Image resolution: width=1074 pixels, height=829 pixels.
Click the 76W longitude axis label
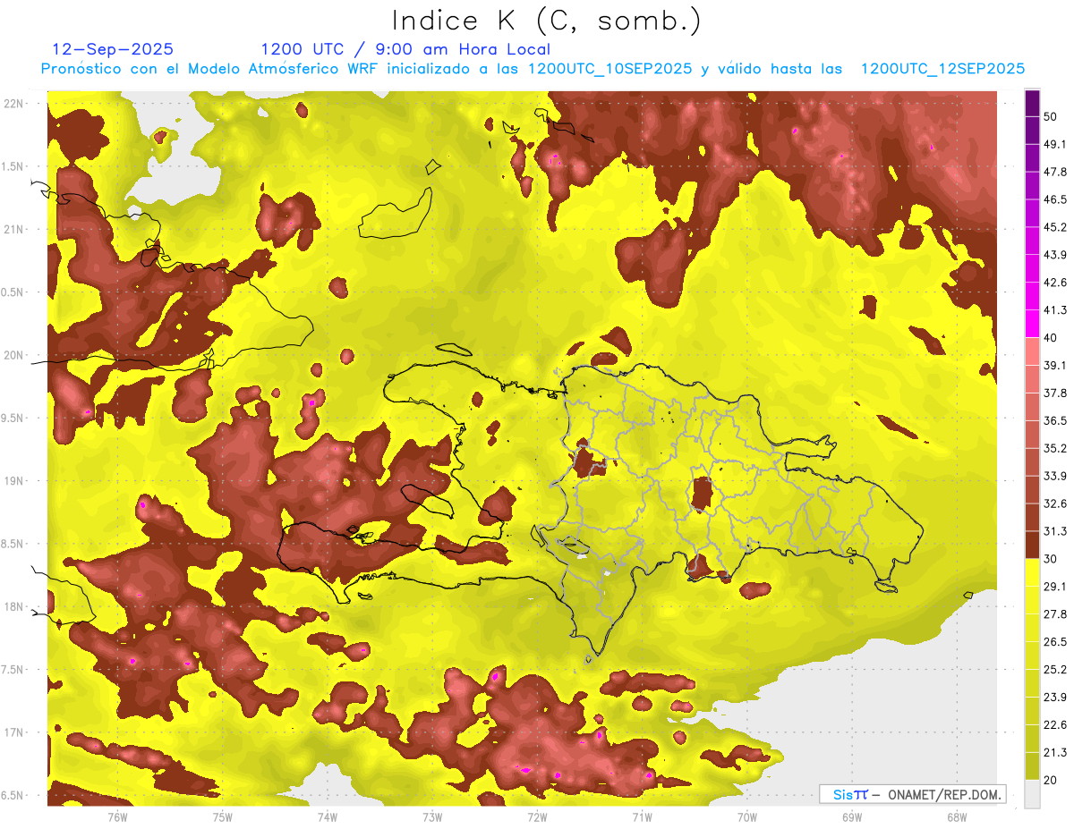(117, 816)
